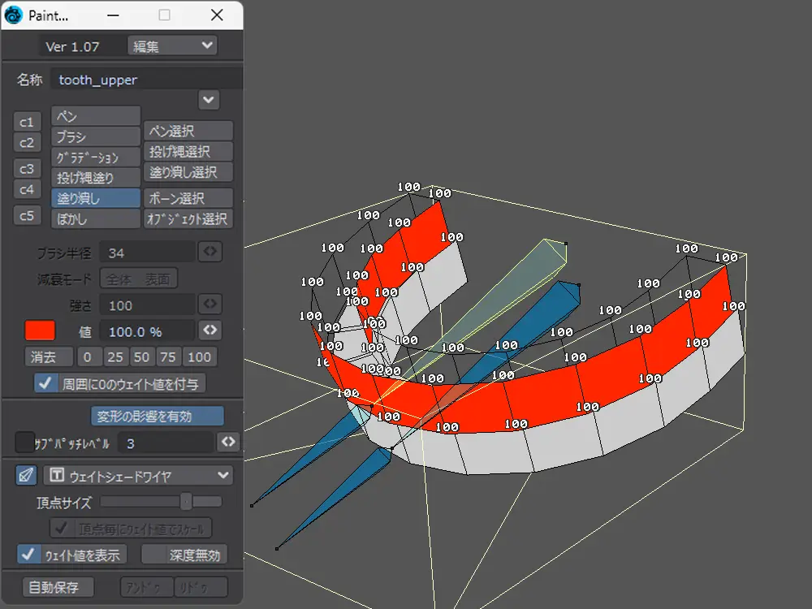
Task: Expand the dropdown arrow below name field
Action: click(209, 100)
